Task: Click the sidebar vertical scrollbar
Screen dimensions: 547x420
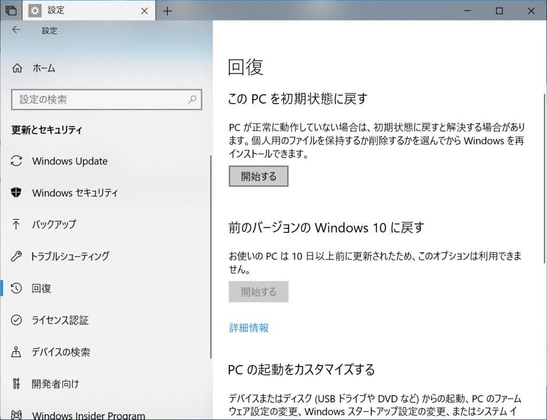Action: [x=210, y=256]
